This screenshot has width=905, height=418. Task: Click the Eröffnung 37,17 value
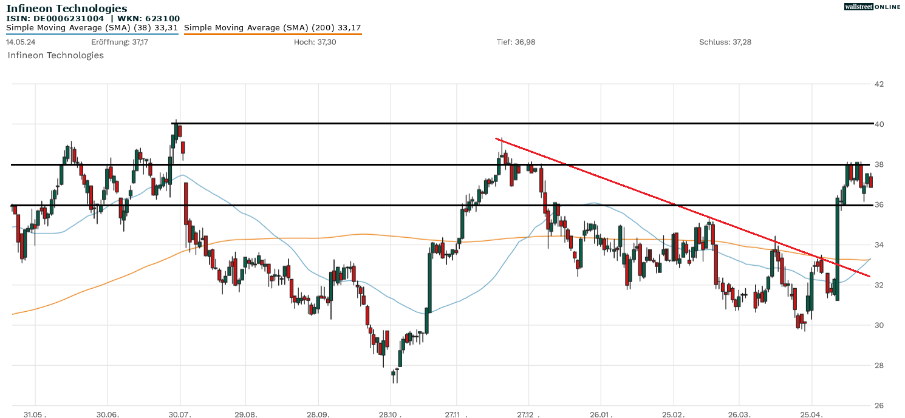click(120, 42)
